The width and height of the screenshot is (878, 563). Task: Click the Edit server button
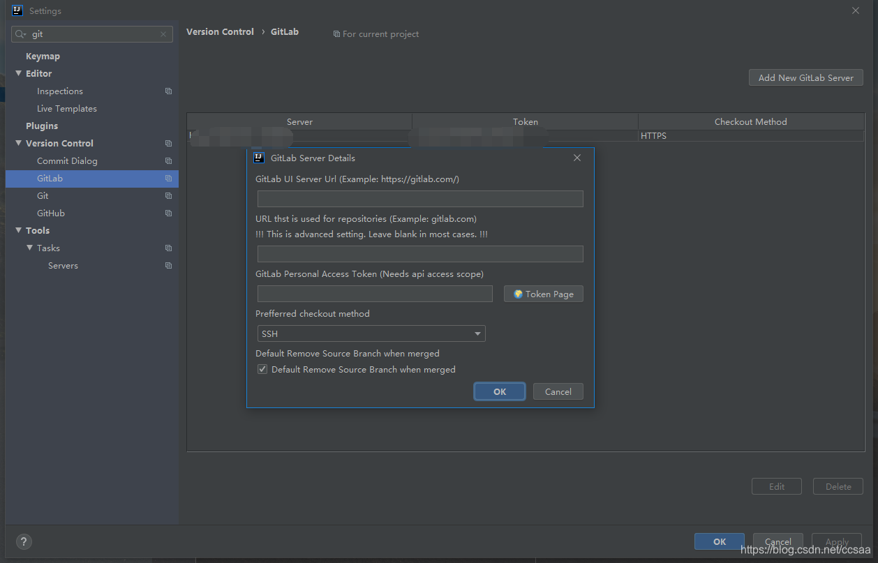click(777, 486)
